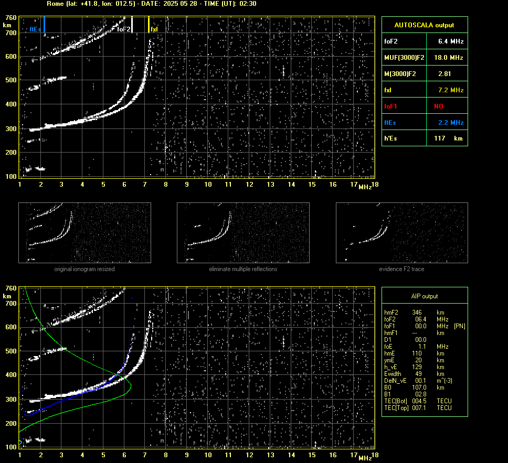Image resolution: width=508 pixels, height=463 pixels.
Task: Click the white foF2 marker on top ionogram
Action: coord(132,25)
